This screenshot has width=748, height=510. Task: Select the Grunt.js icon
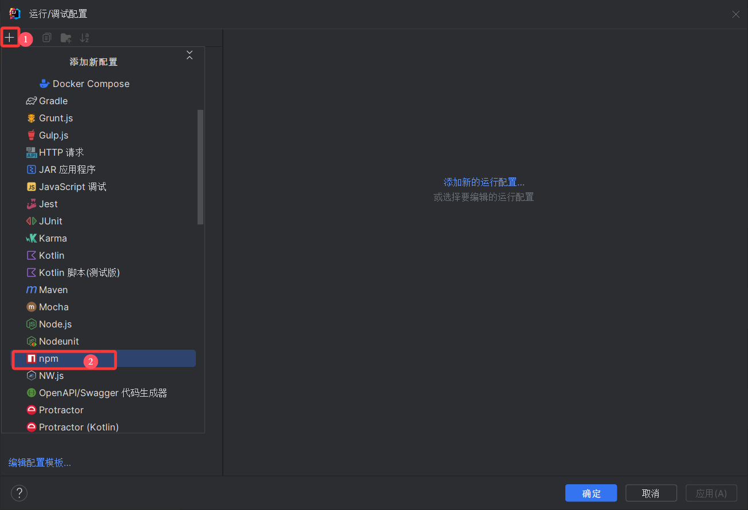pos(32,118)
